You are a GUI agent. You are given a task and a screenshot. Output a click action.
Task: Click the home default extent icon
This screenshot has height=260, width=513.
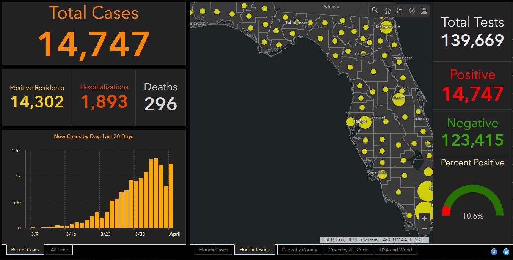387,11
